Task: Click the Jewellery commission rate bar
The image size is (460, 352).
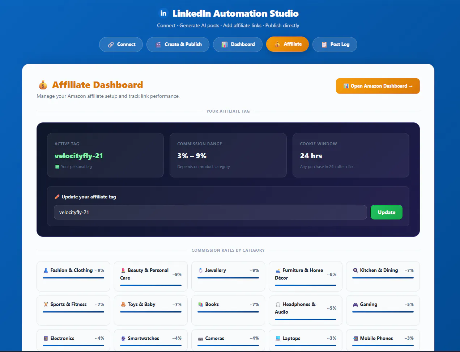Action: [228, 278]
